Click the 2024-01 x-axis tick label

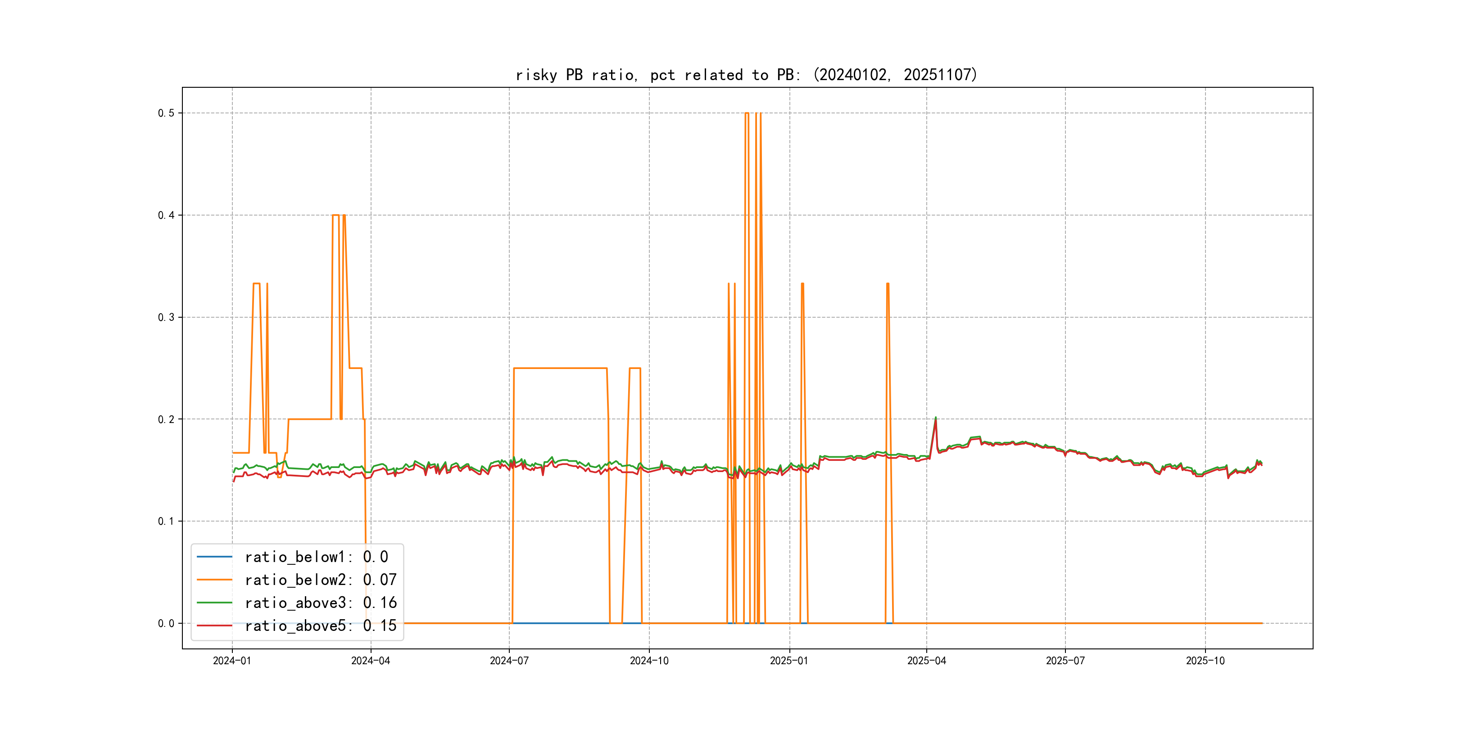click(231, 661)
